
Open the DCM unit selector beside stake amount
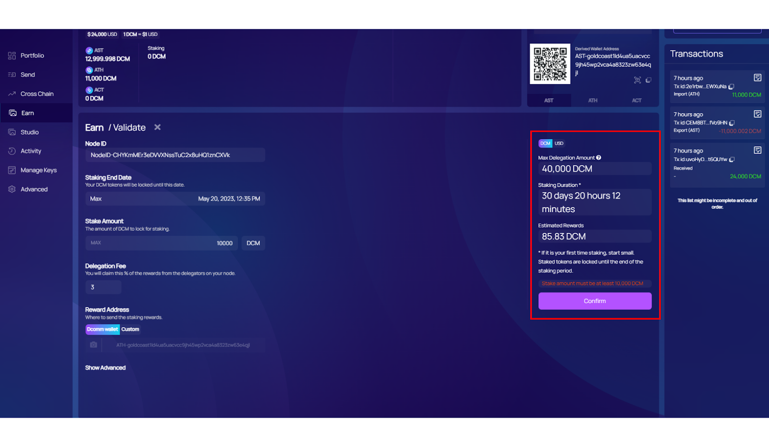[x=253, y=243]
